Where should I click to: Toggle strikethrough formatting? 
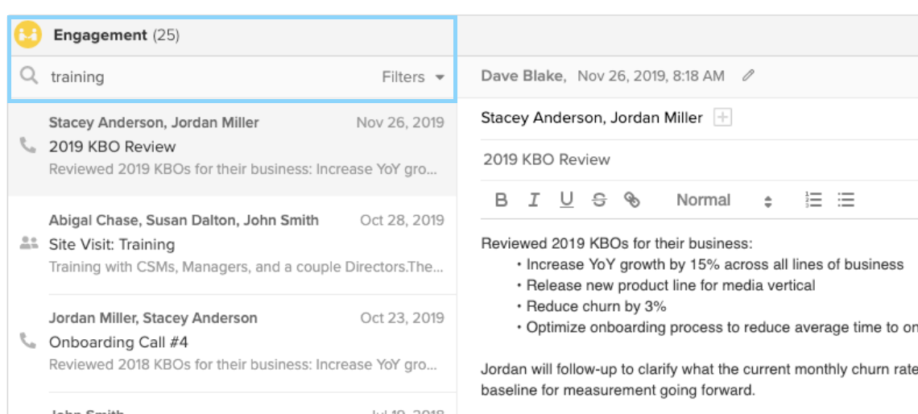599,201
